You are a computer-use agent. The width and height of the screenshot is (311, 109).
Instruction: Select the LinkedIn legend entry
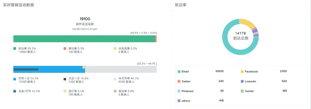click(250, 81)
